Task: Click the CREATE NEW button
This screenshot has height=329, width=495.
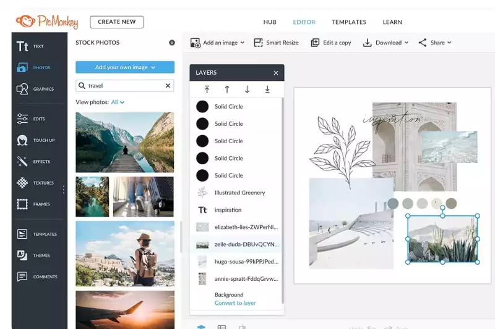Action: point(117,22)
